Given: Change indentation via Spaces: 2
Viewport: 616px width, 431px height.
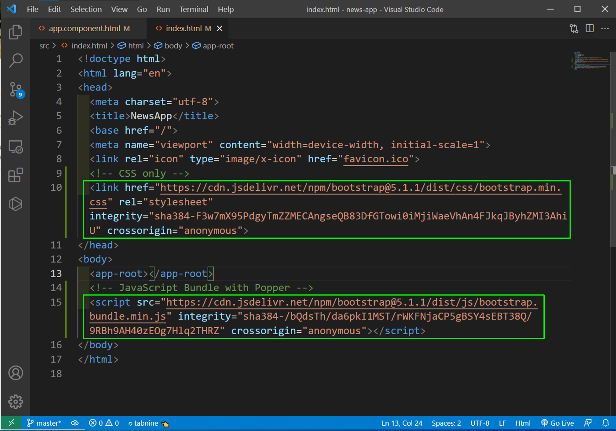Looking at the screenshot, I should 446,423.
